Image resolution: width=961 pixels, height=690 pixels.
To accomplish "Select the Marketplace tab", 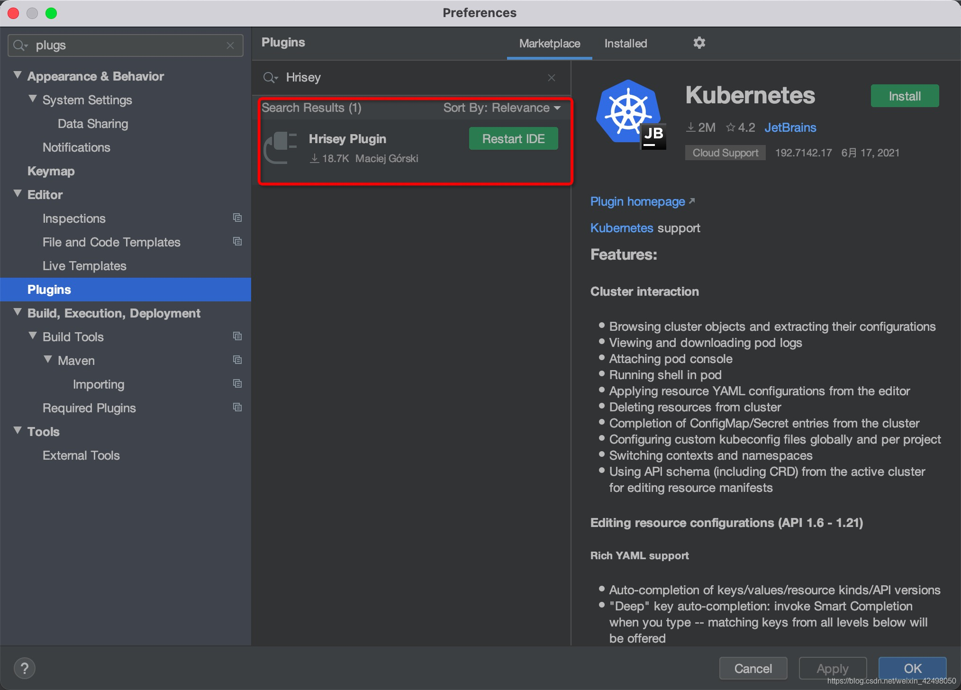I will [549, 44].
